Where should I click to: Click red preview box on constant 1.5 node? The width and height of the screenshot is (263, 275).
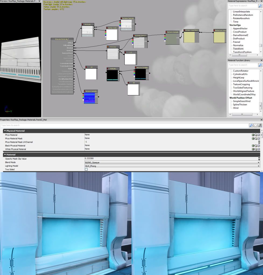point(125,52)
